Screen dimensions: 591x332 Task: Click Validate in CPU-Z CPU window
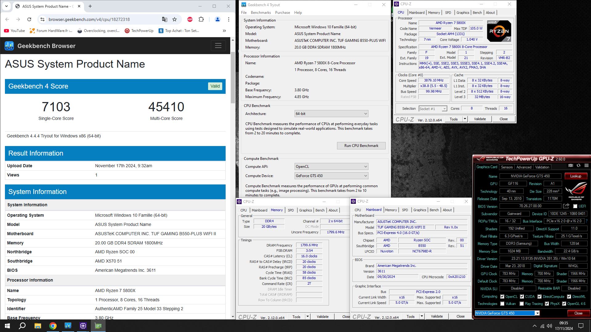pos(480,119)
